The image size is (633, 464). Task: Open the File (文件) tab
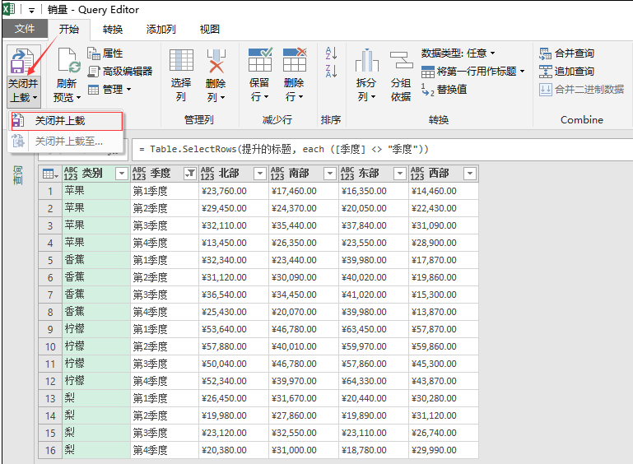point(25,29)
